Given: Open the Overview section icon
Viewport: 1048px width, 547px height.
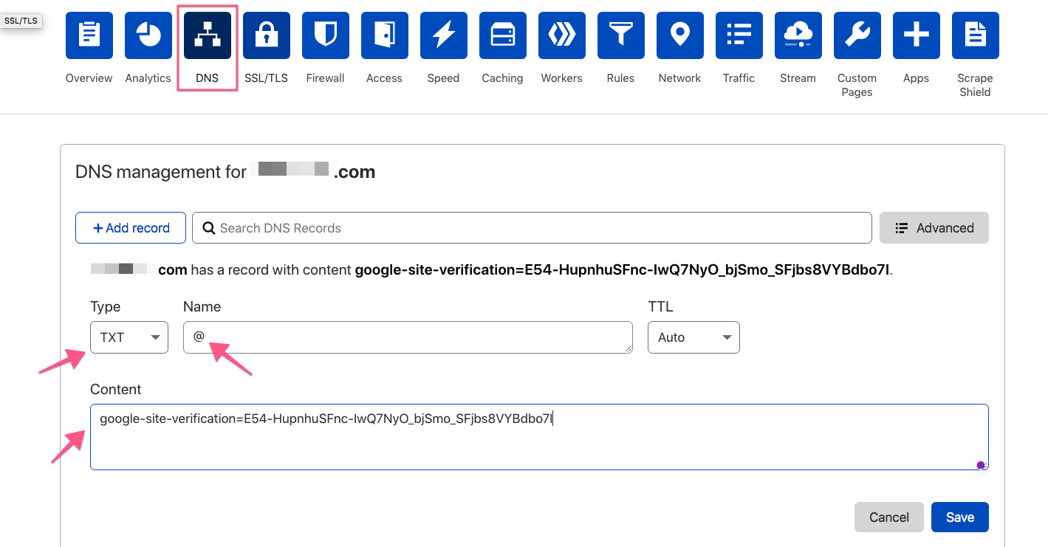Looking at the screenshot, I should click(89, 35).
